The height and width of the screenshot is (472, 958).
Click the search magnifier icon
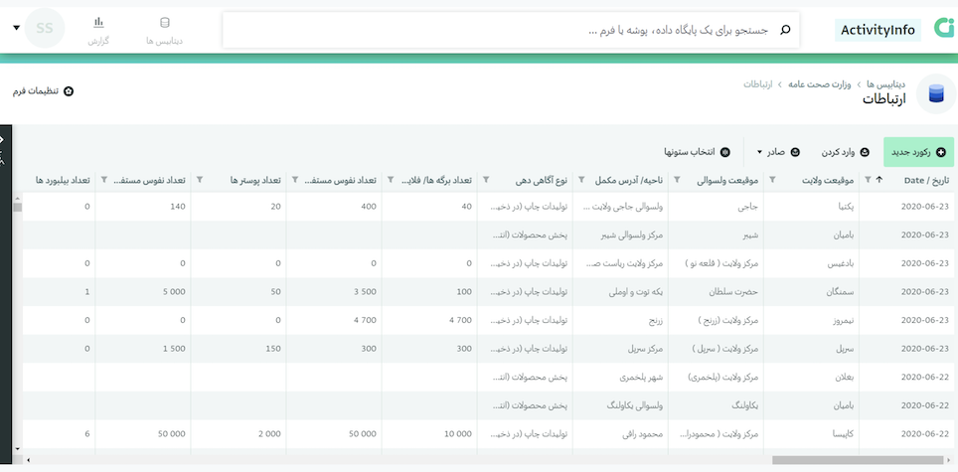point(785,29)
